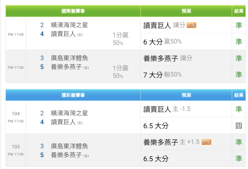This screenshot has height=169, width=248.
Task: Click the 準 result mark for 讀賣巨人 讓分
Action: pyautogui.click(x=239, y=25)
